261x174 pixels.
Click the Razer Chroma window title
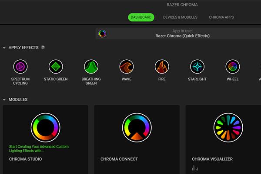(182, 5)
